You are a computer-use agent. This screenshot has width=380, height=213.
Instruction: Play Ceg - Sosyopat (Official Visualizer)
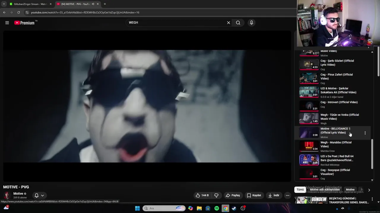pyautogui.click(x=335, y=172)
